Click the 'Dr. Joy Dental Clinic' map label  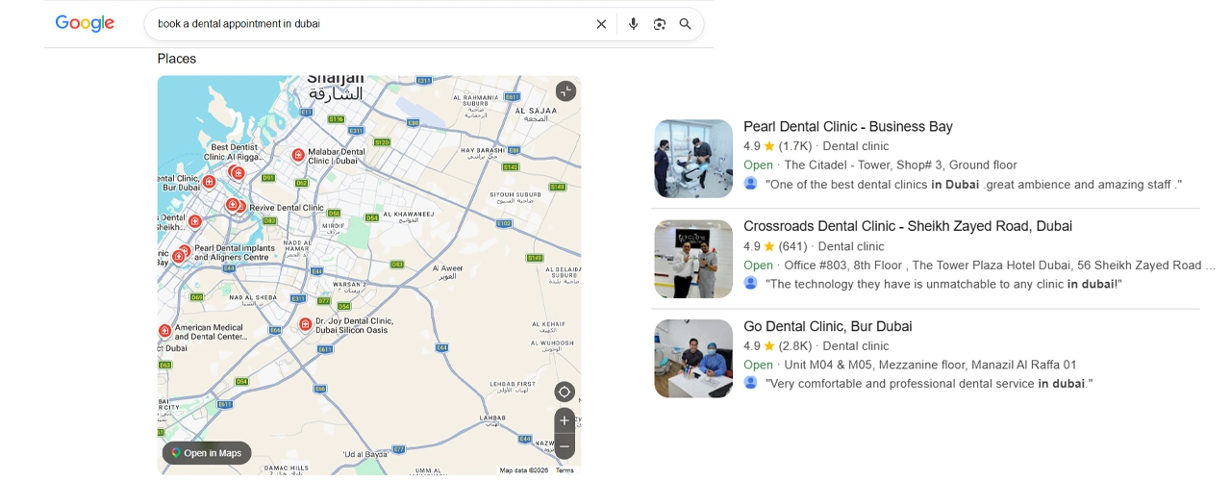(x=355, y=325)
